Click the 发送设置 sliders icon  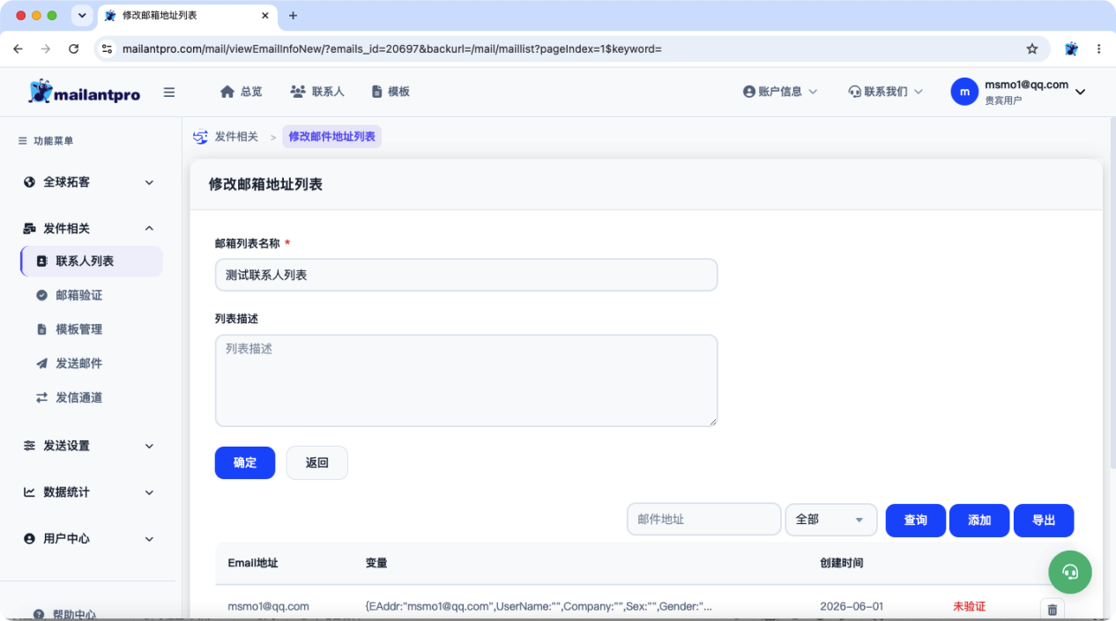coord(29,446)
